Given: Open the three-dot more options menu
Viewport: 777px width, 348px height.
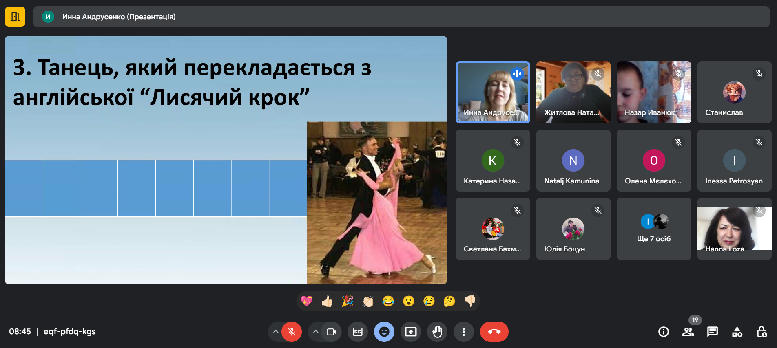Looking at the screenshot, I should [464, 332].
